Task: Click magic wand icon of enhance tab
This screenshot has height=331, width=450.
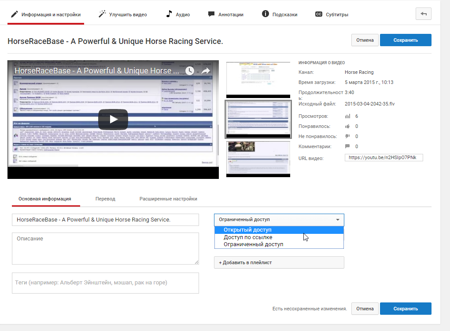Action: pyautogui.click(x=102, y=14)
